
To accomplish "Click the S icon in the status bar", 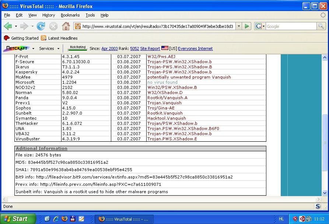I will click(318, 206).
